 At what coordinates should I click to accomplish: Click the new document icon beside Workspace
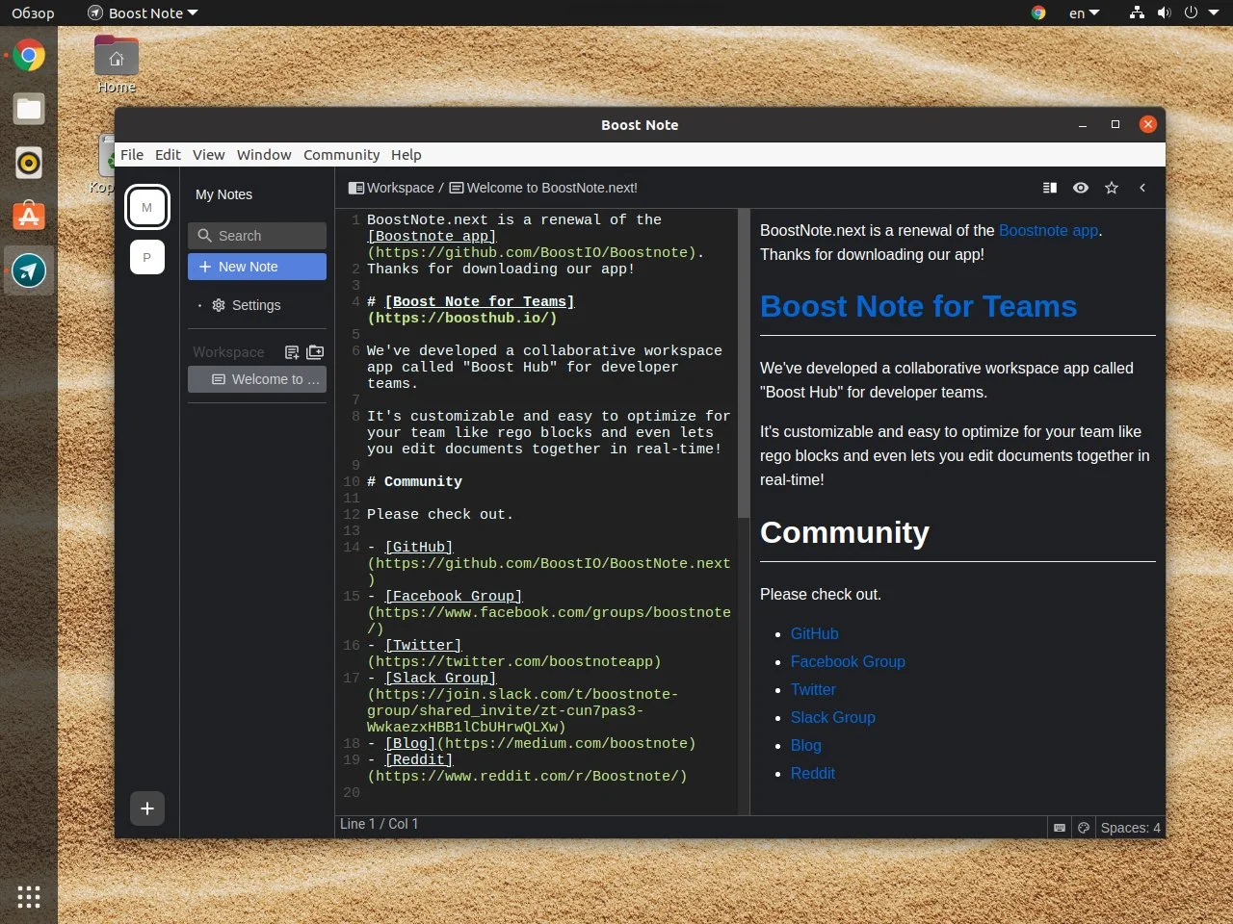292,352
